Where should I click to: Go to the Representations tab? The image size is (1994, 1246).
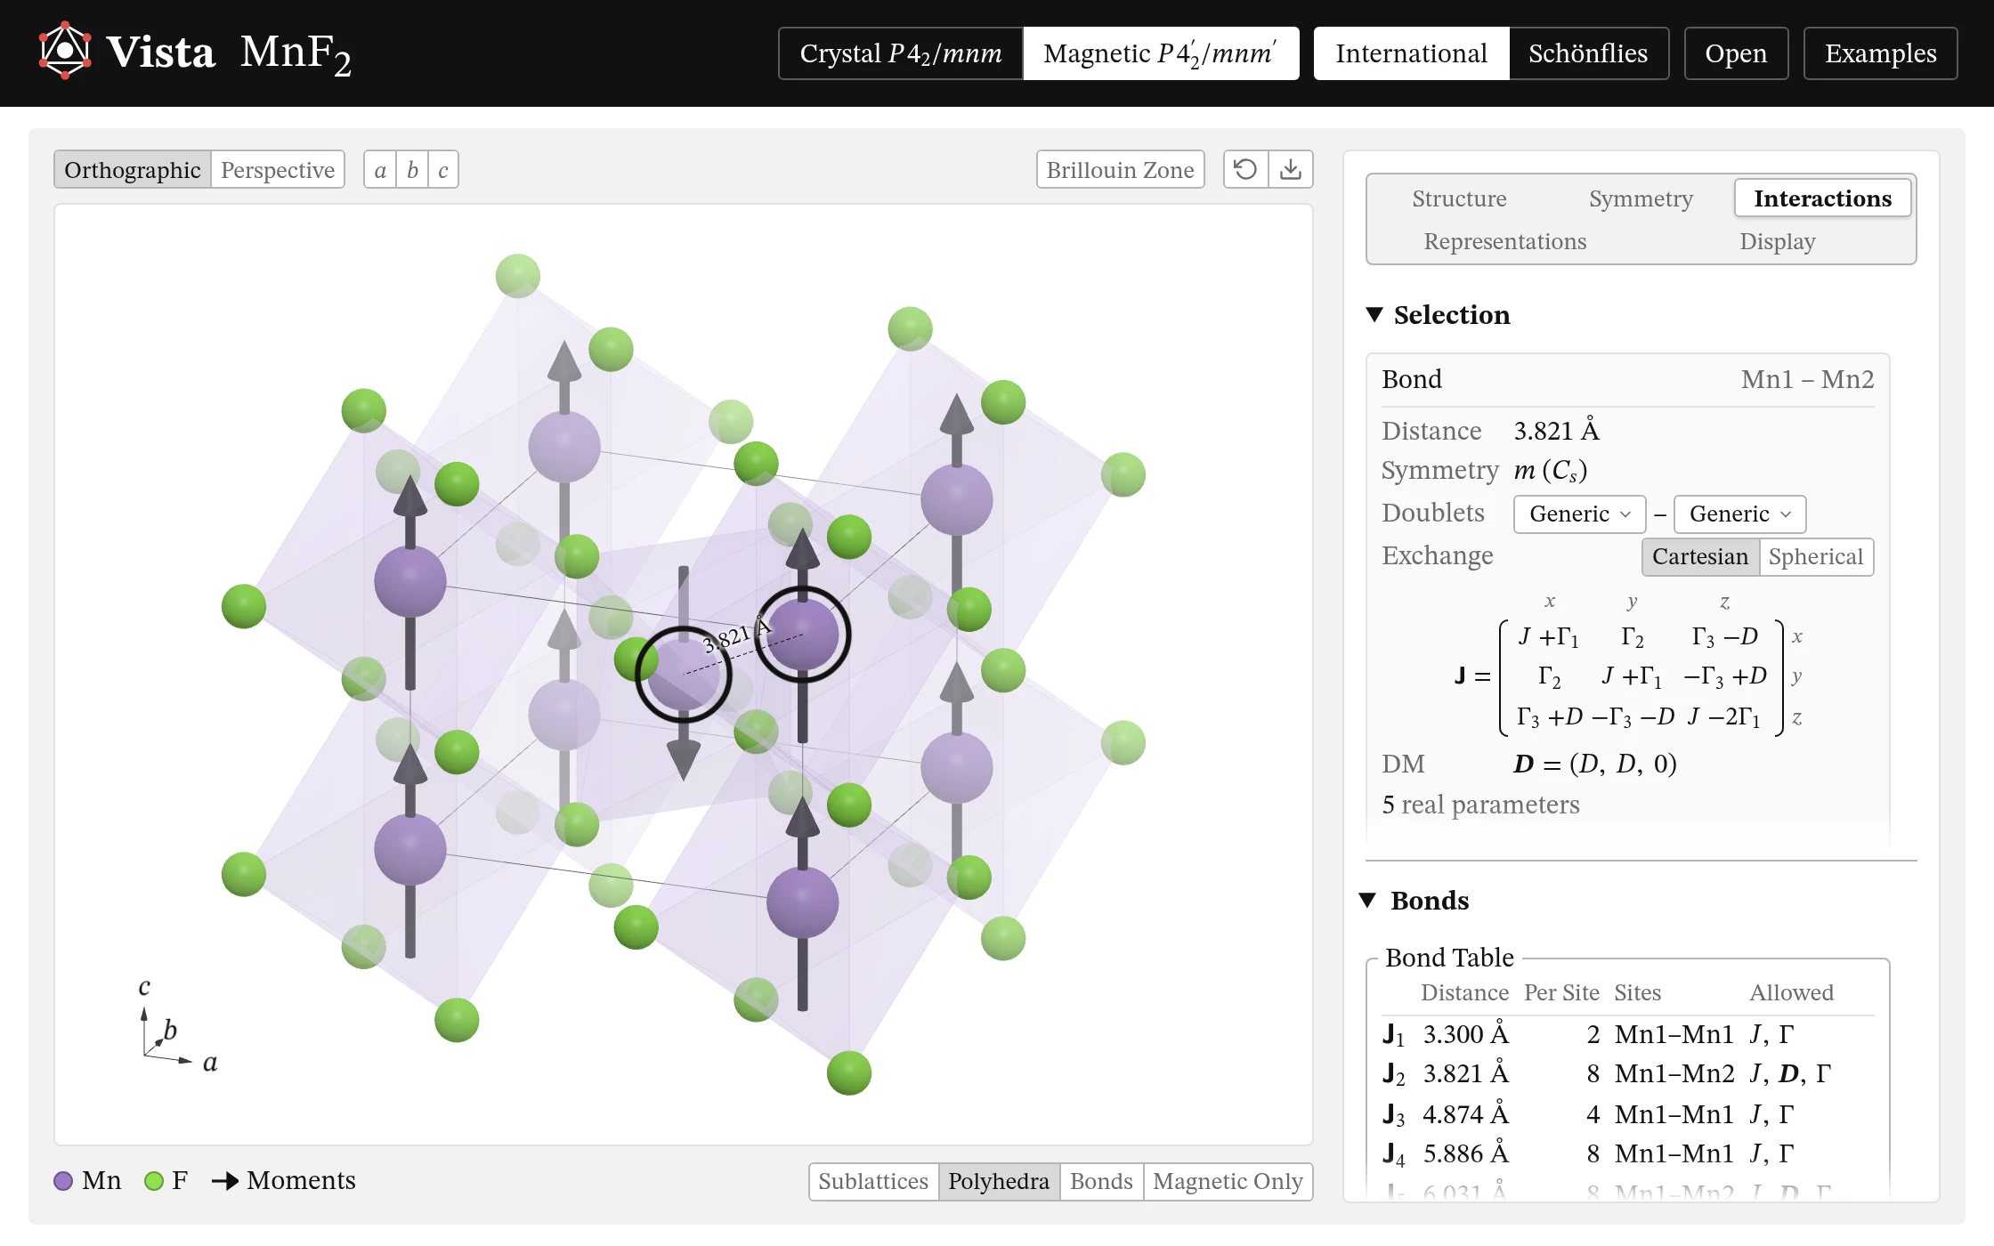click(1504, 241)
